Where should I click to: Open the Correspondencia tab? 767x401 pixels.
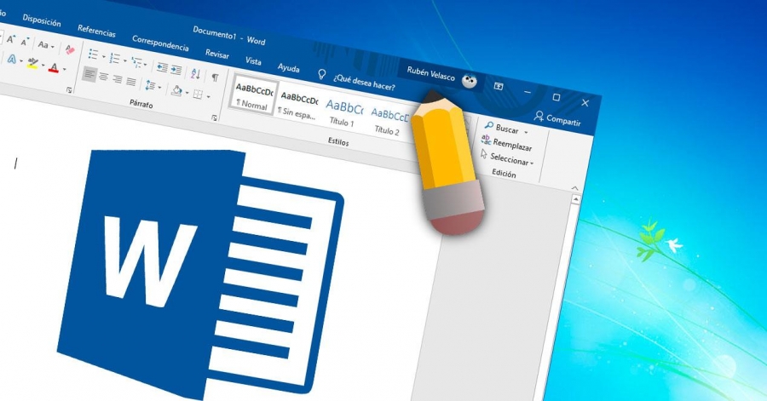160,43
